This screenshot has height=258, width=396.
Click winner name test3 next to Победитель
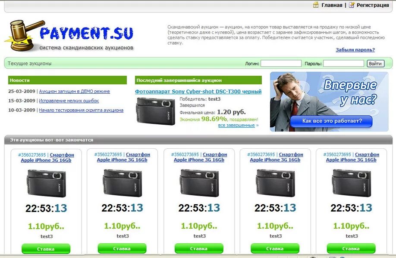point(214,99)
